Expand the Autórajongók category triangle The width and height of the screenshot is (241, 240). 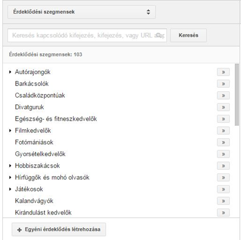[x=10, y=72]
